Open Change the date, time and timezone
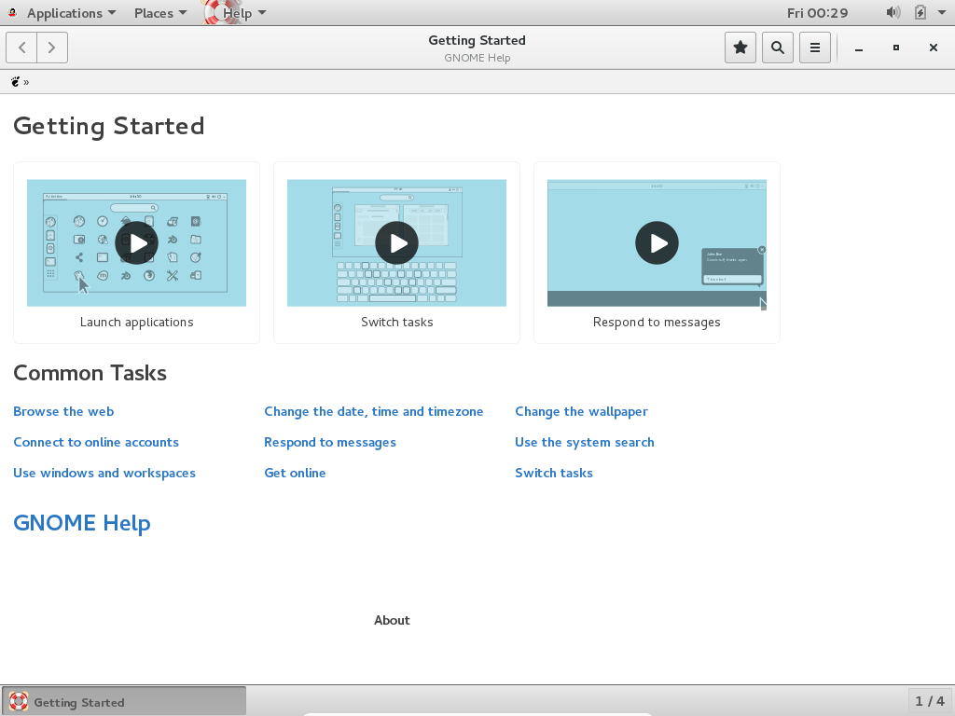The width and height of the screenshot is (955, 716). point(374,412)
